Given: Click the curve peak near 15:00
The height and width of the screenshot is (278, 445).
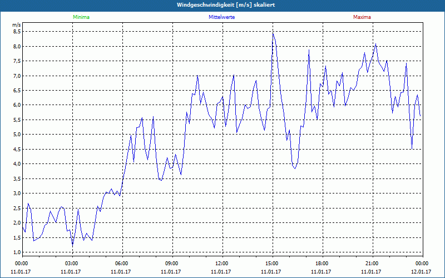Looking at the screenshot, I should [x=273, y=34].
